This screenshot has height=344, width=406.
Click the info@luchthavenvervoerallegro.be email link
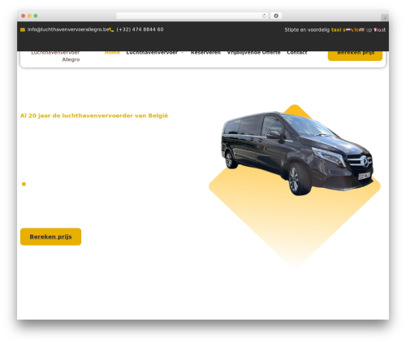pyautogui.click(x=68, y=29)
